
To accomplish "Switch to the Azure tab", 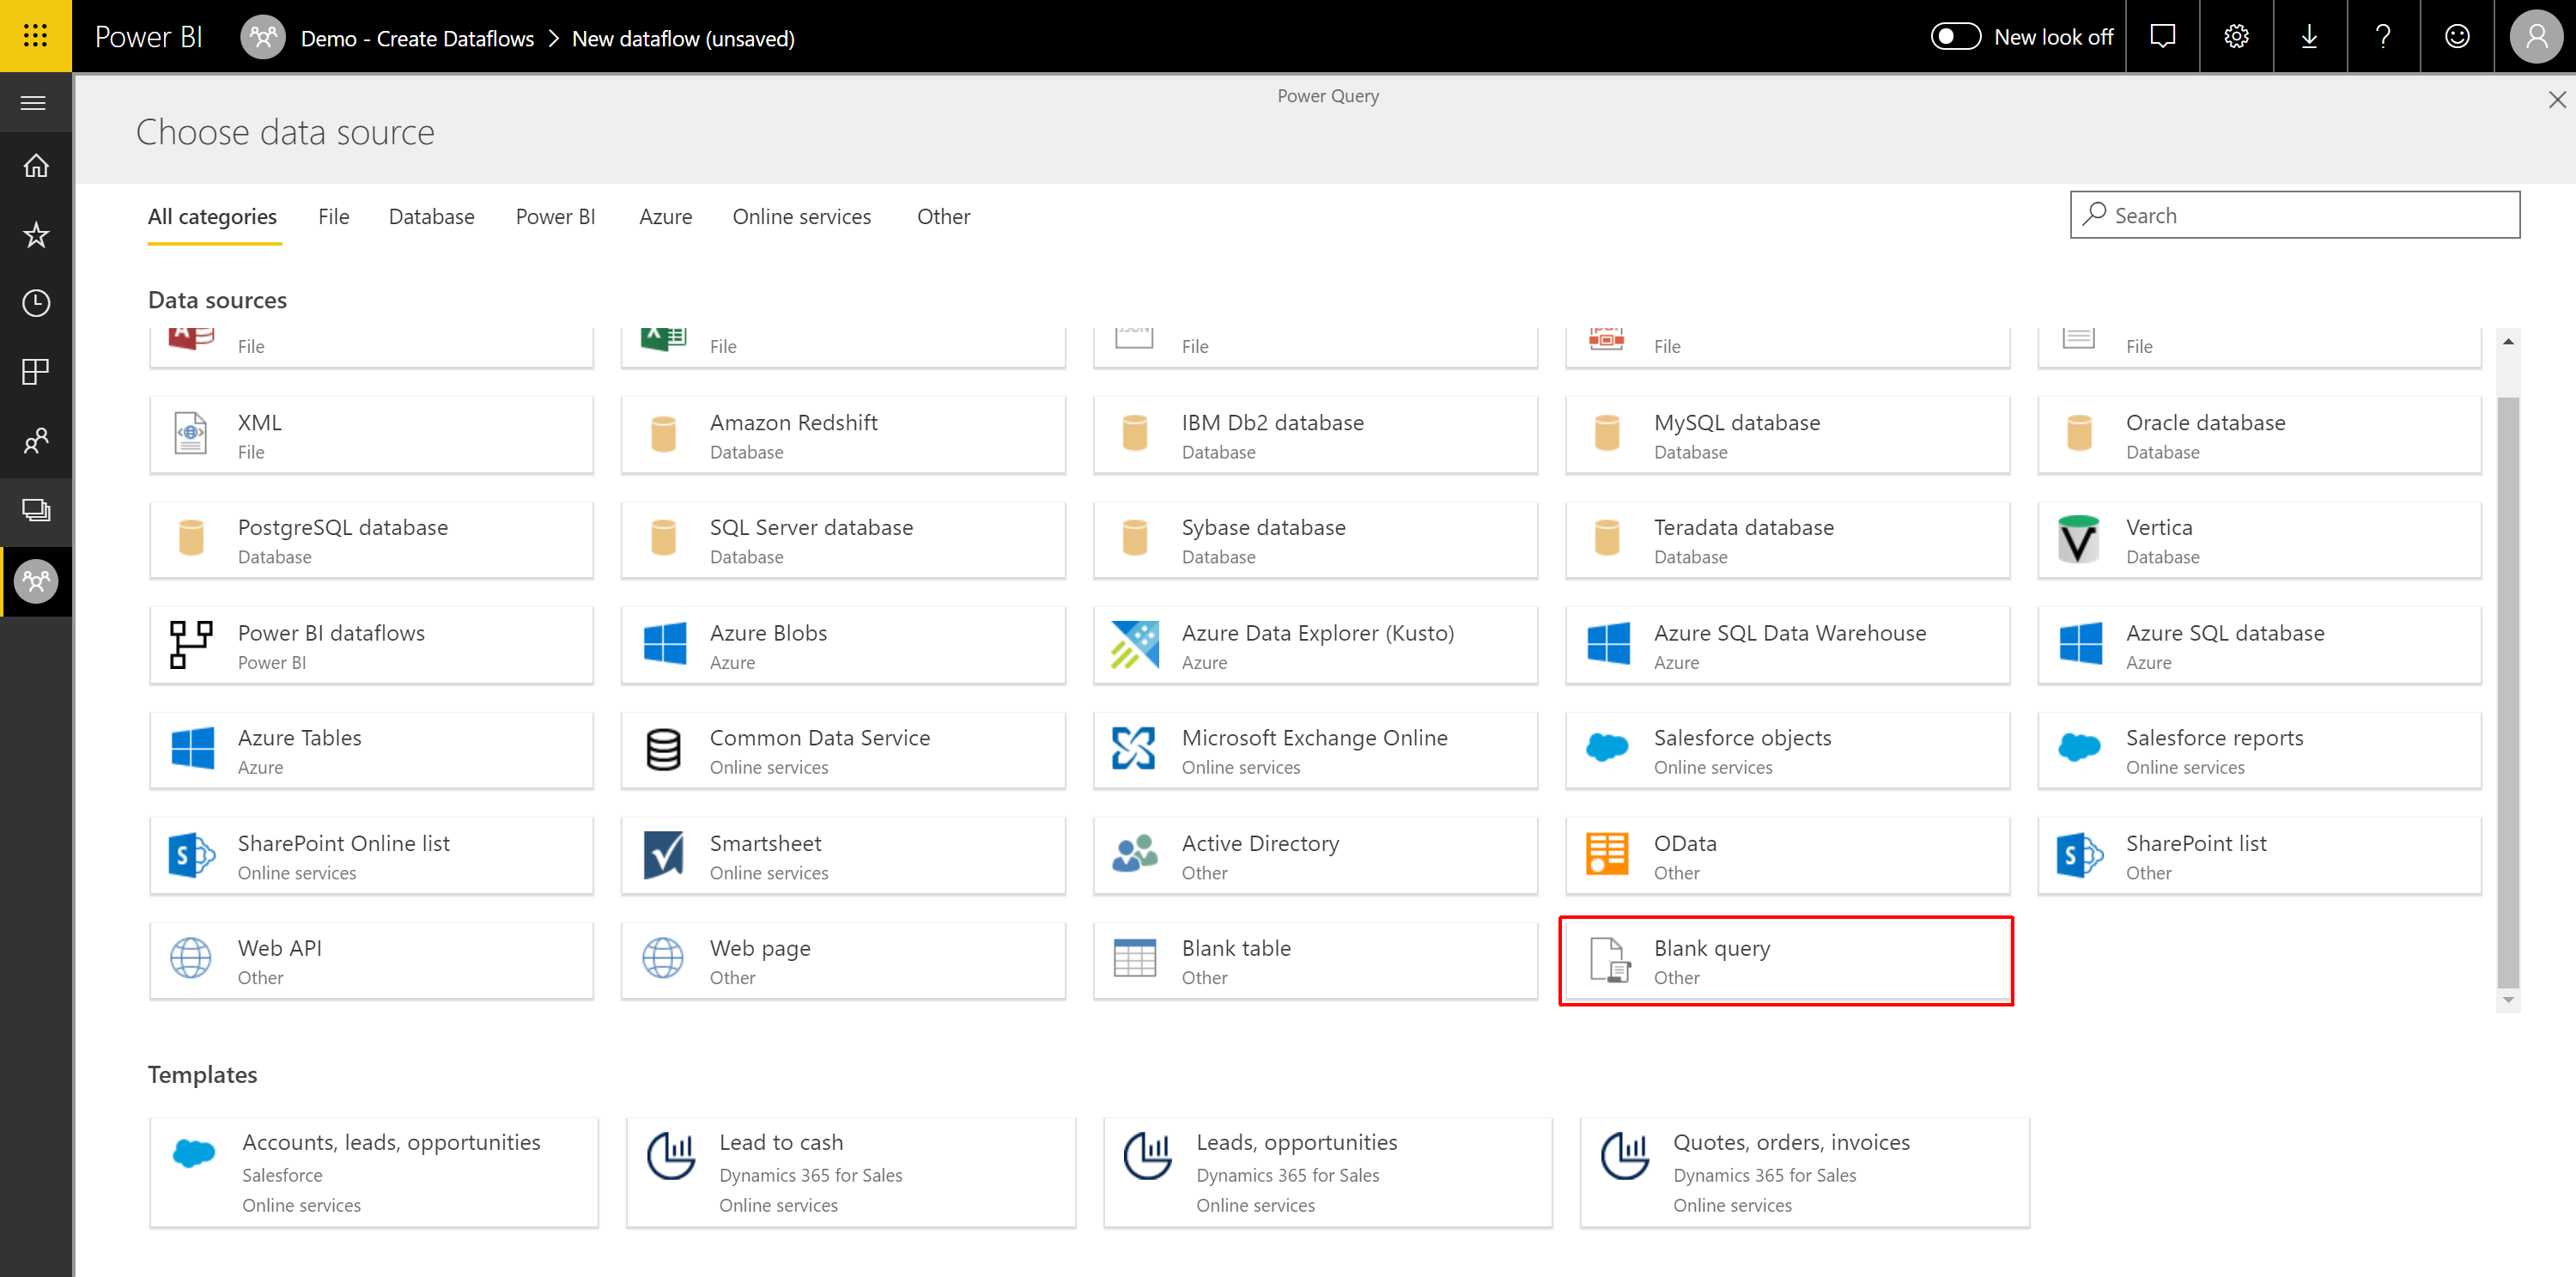I will click(665, 217).
